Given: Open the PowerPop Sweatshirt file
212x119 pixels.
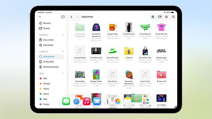Looking at the screenshot, I should pyautogui.click(x=96, y=27).
